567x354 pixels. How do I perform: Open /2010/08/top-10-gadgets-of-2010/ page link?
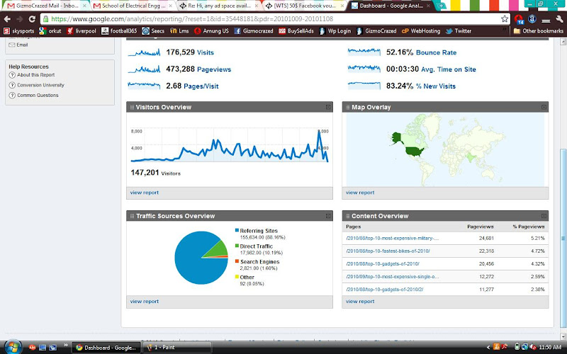[x=383, y=264]
